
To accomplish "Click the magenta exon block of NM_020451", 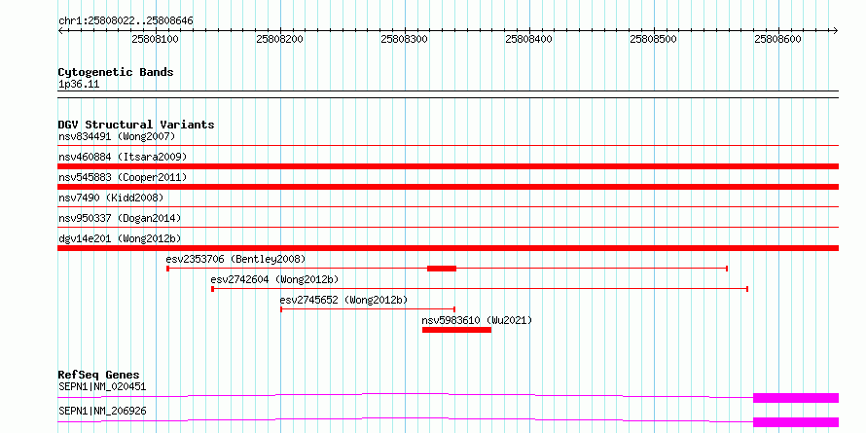I will click(x=796, y=398).
